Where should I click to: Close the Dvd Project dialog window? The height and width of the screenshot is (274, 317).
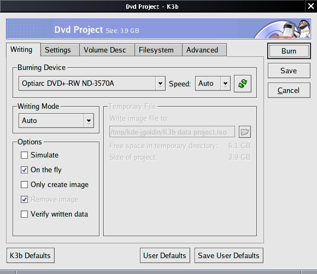(311, 6)
